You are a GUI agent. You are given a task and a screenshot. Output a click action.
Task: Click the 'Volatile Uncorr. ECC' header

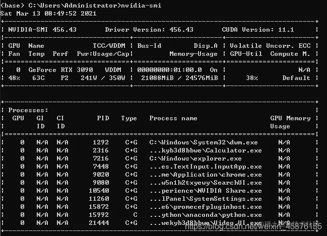tap(270, 46)
